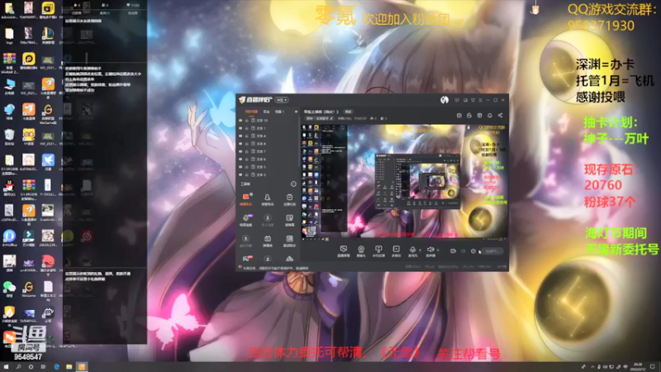Open the notification bell above the preview
Viewport: 661px width, 372px height.
(x=490, y=116)
